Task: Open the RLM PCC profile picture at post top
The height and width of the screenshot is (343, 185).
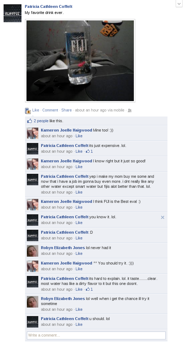Action: (13, 13)
